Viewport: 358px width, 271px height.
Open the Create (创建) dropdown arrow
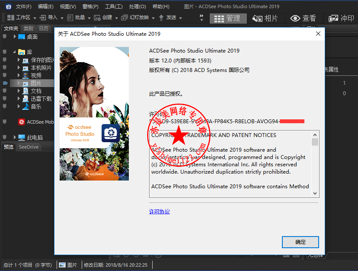click(116, 18)
